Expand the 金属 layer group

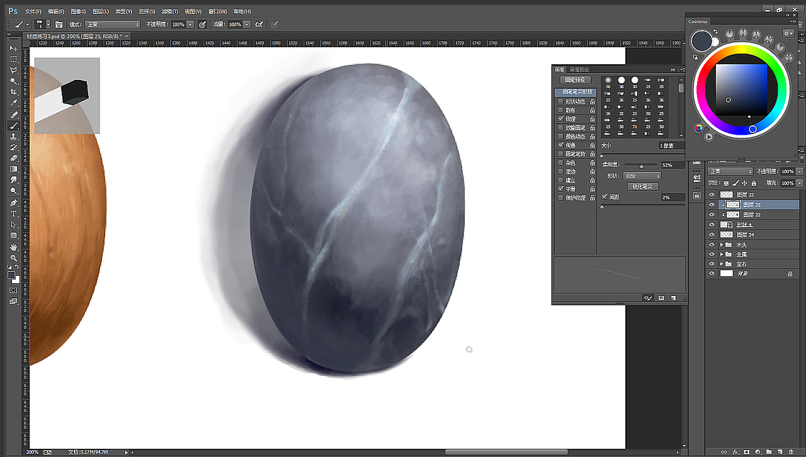pos(722,254)
